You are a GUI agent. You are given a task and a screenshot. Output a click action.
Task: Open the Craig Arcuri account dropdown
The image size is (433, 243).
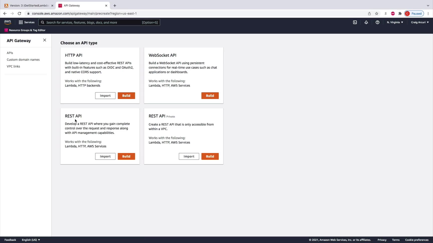point(420,22)
